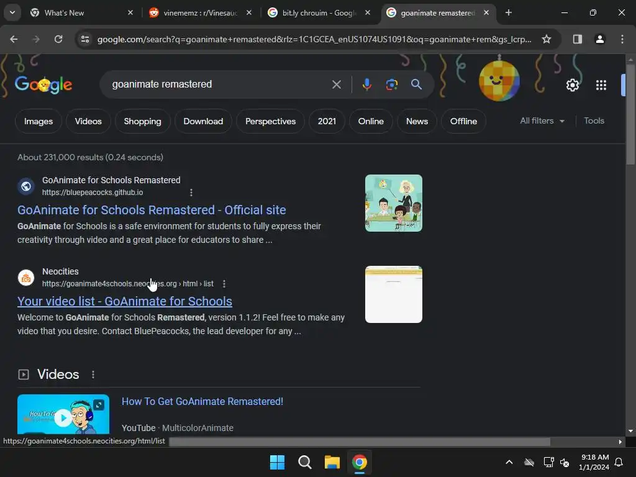This screenshot has height=477, width=636.
Task: Open the clock and date 9:18 AM
Action: coord(594,462)
